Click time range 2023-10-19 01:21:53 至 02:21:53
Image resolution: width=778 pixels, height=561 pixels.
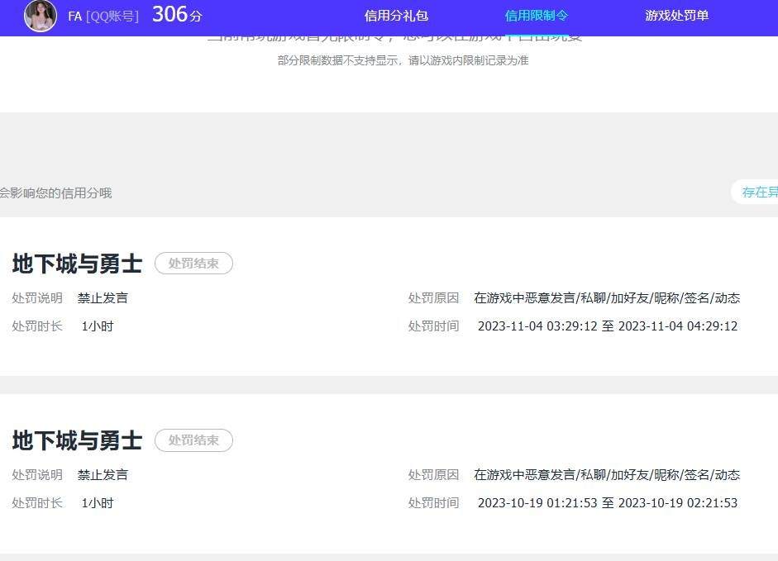(x=608, y=503)
